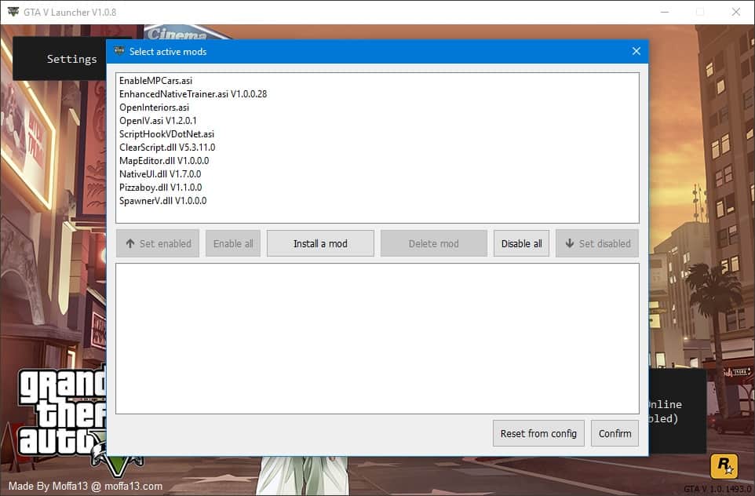The width and height of the screenshot is (755, 496).
Task: Confirm the active mods selection
Action: pyautogui.click(x=615, y=433)
